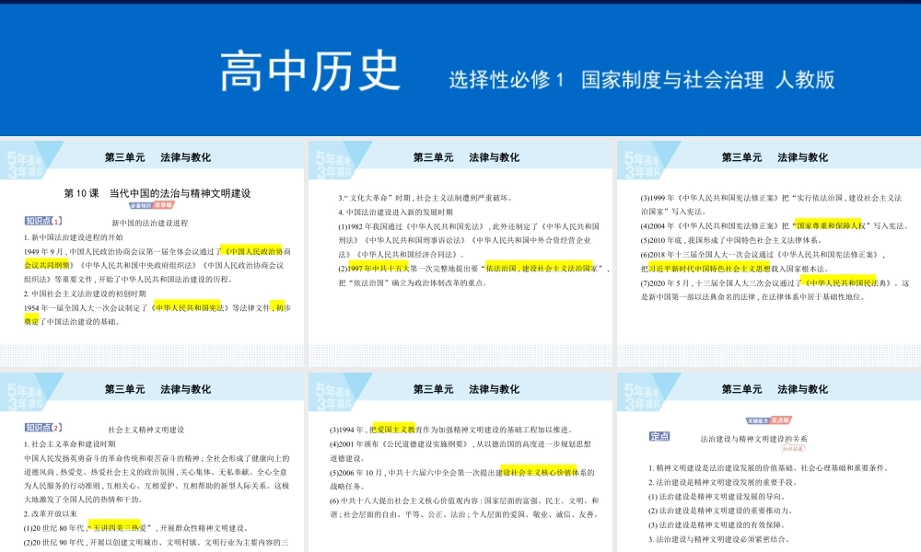Click the heading "法治建设与精神文明建设的关系"
Viewport: 921px width, 552px height.
[x=753, y=439]
